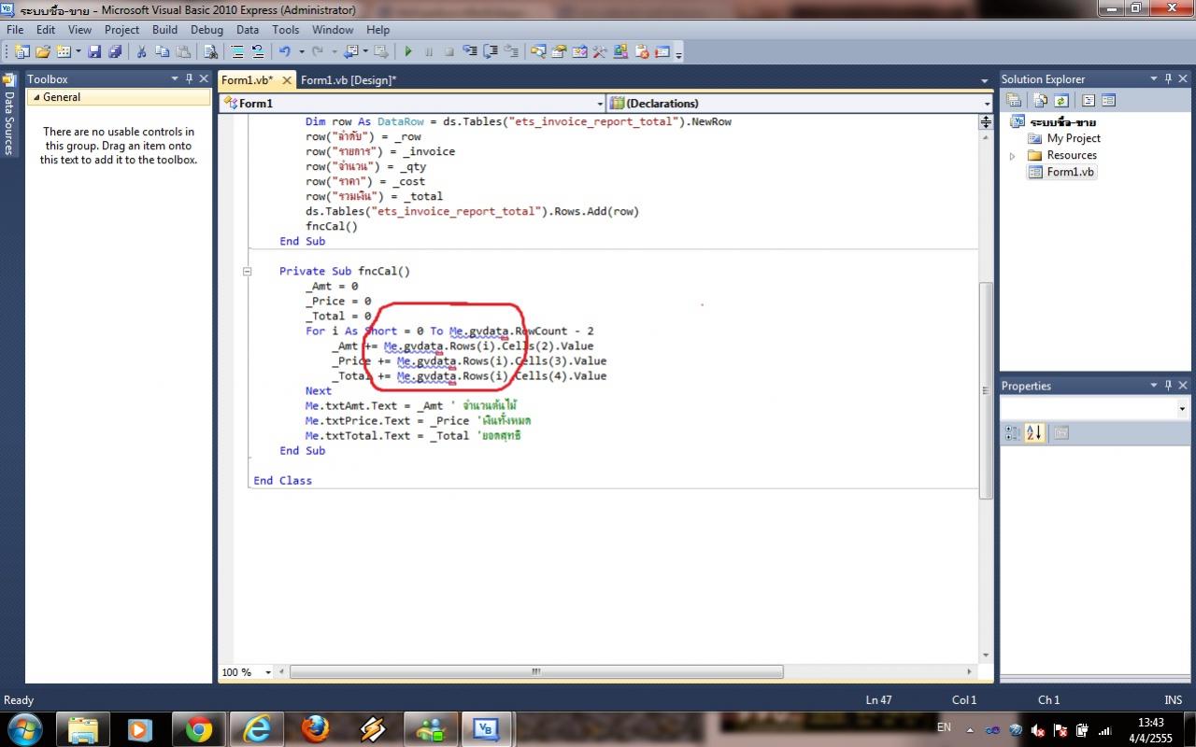
Task: Open My Project in Solution Explorer
Action: point(1073,138)
